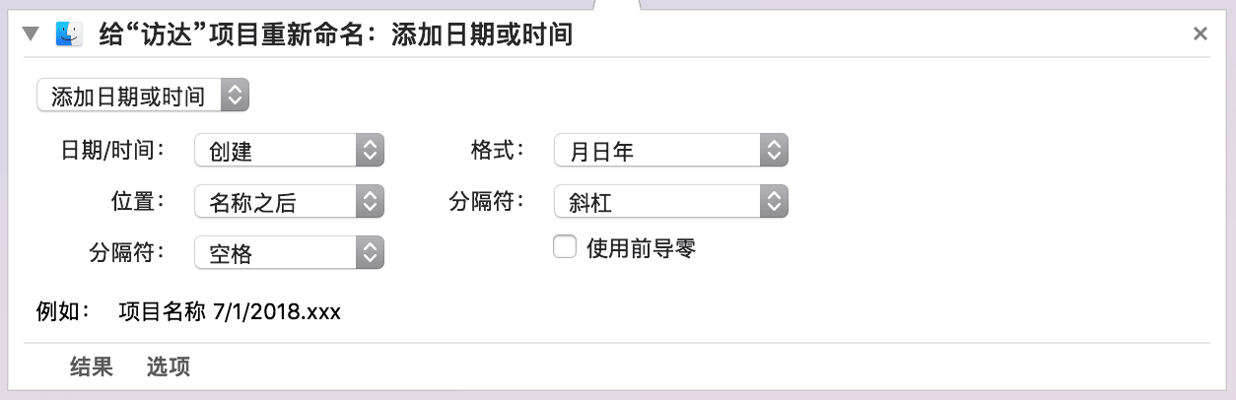Open the 斜杠 separator dropdown

coord(670,202)
